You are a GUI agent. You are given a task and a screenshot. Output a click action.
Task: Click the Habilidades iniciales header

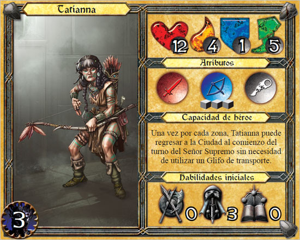[x=217, y=177]
